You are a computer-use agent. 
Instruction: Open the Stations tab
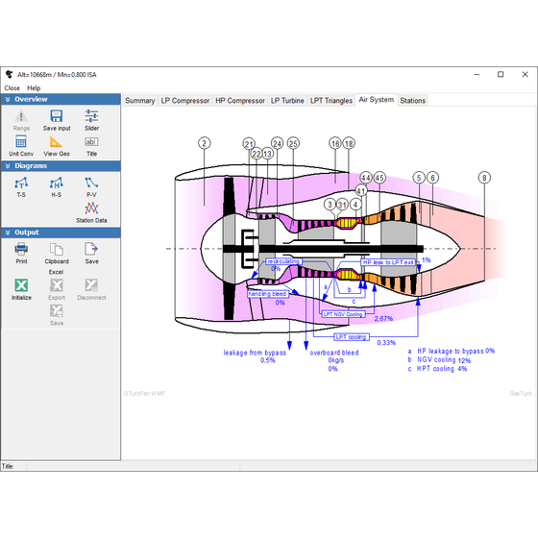tap(412, 101)
